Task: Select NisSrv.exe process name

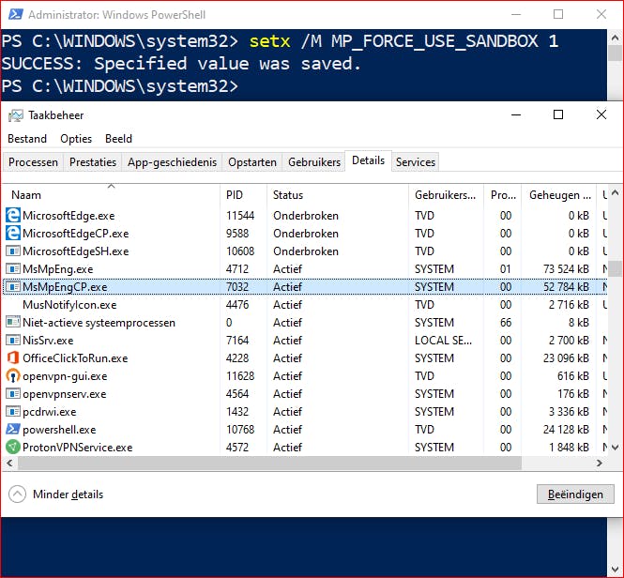Action: [x=48, y=341]
